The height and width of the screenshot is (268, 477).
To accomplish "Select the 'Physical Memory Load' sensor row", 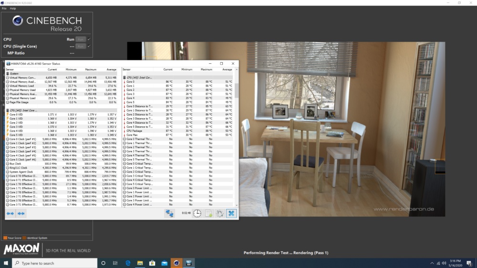I will [61, 99].
